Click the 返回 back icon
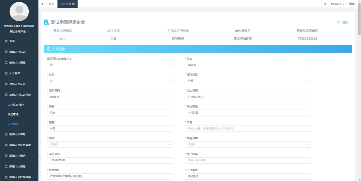 pos(338,22)
